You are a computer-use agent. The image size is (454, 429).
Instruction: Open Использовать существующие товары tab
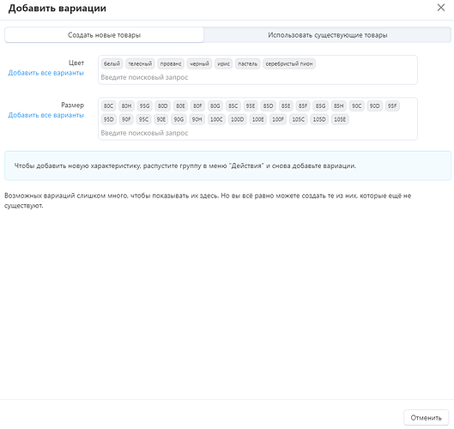pyautogui.click(x=327, y=35)
